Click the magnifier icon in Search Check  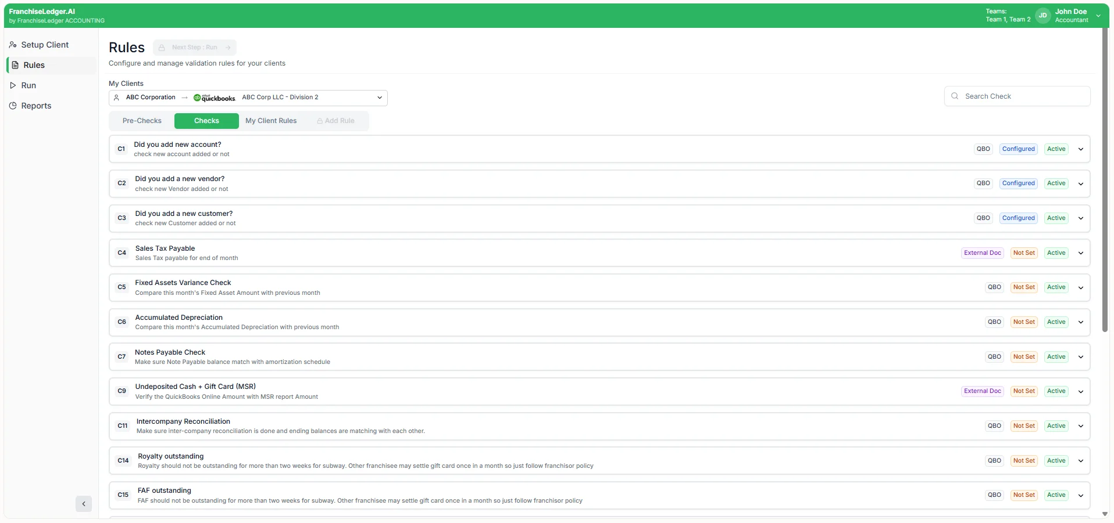pos(954,96)
